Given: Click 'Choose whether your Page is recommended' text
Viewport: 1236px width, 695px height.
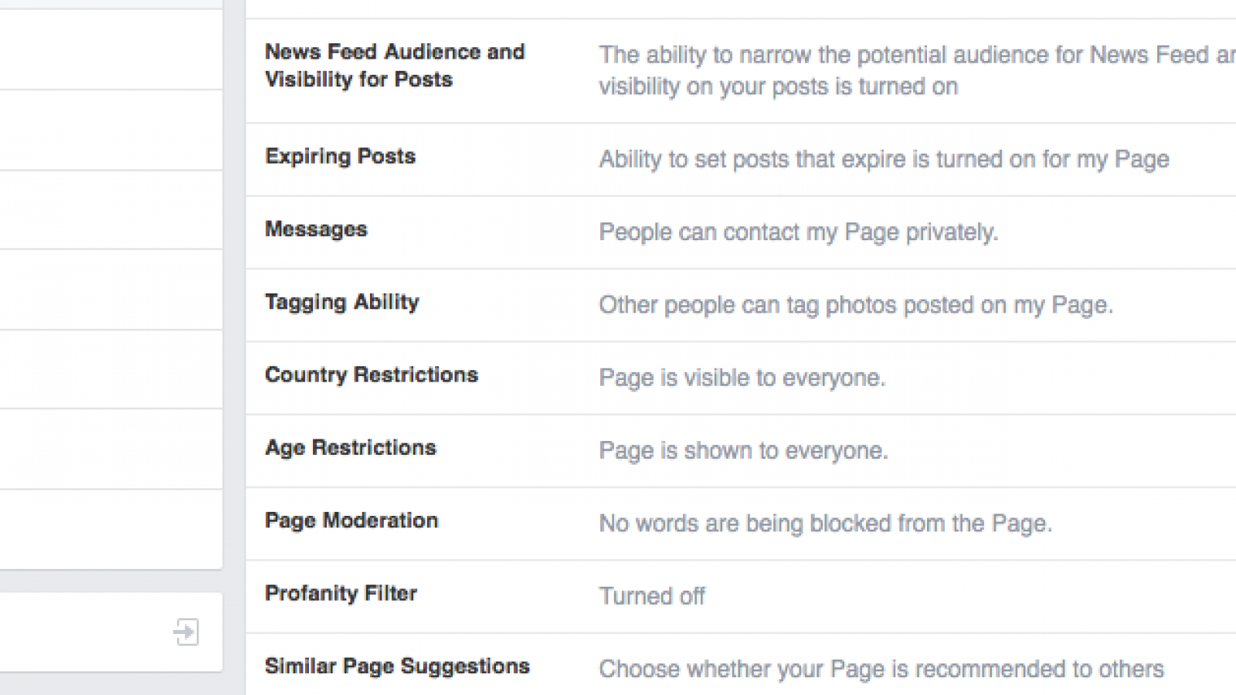Looking at the screenshot, I should point(881,669).
